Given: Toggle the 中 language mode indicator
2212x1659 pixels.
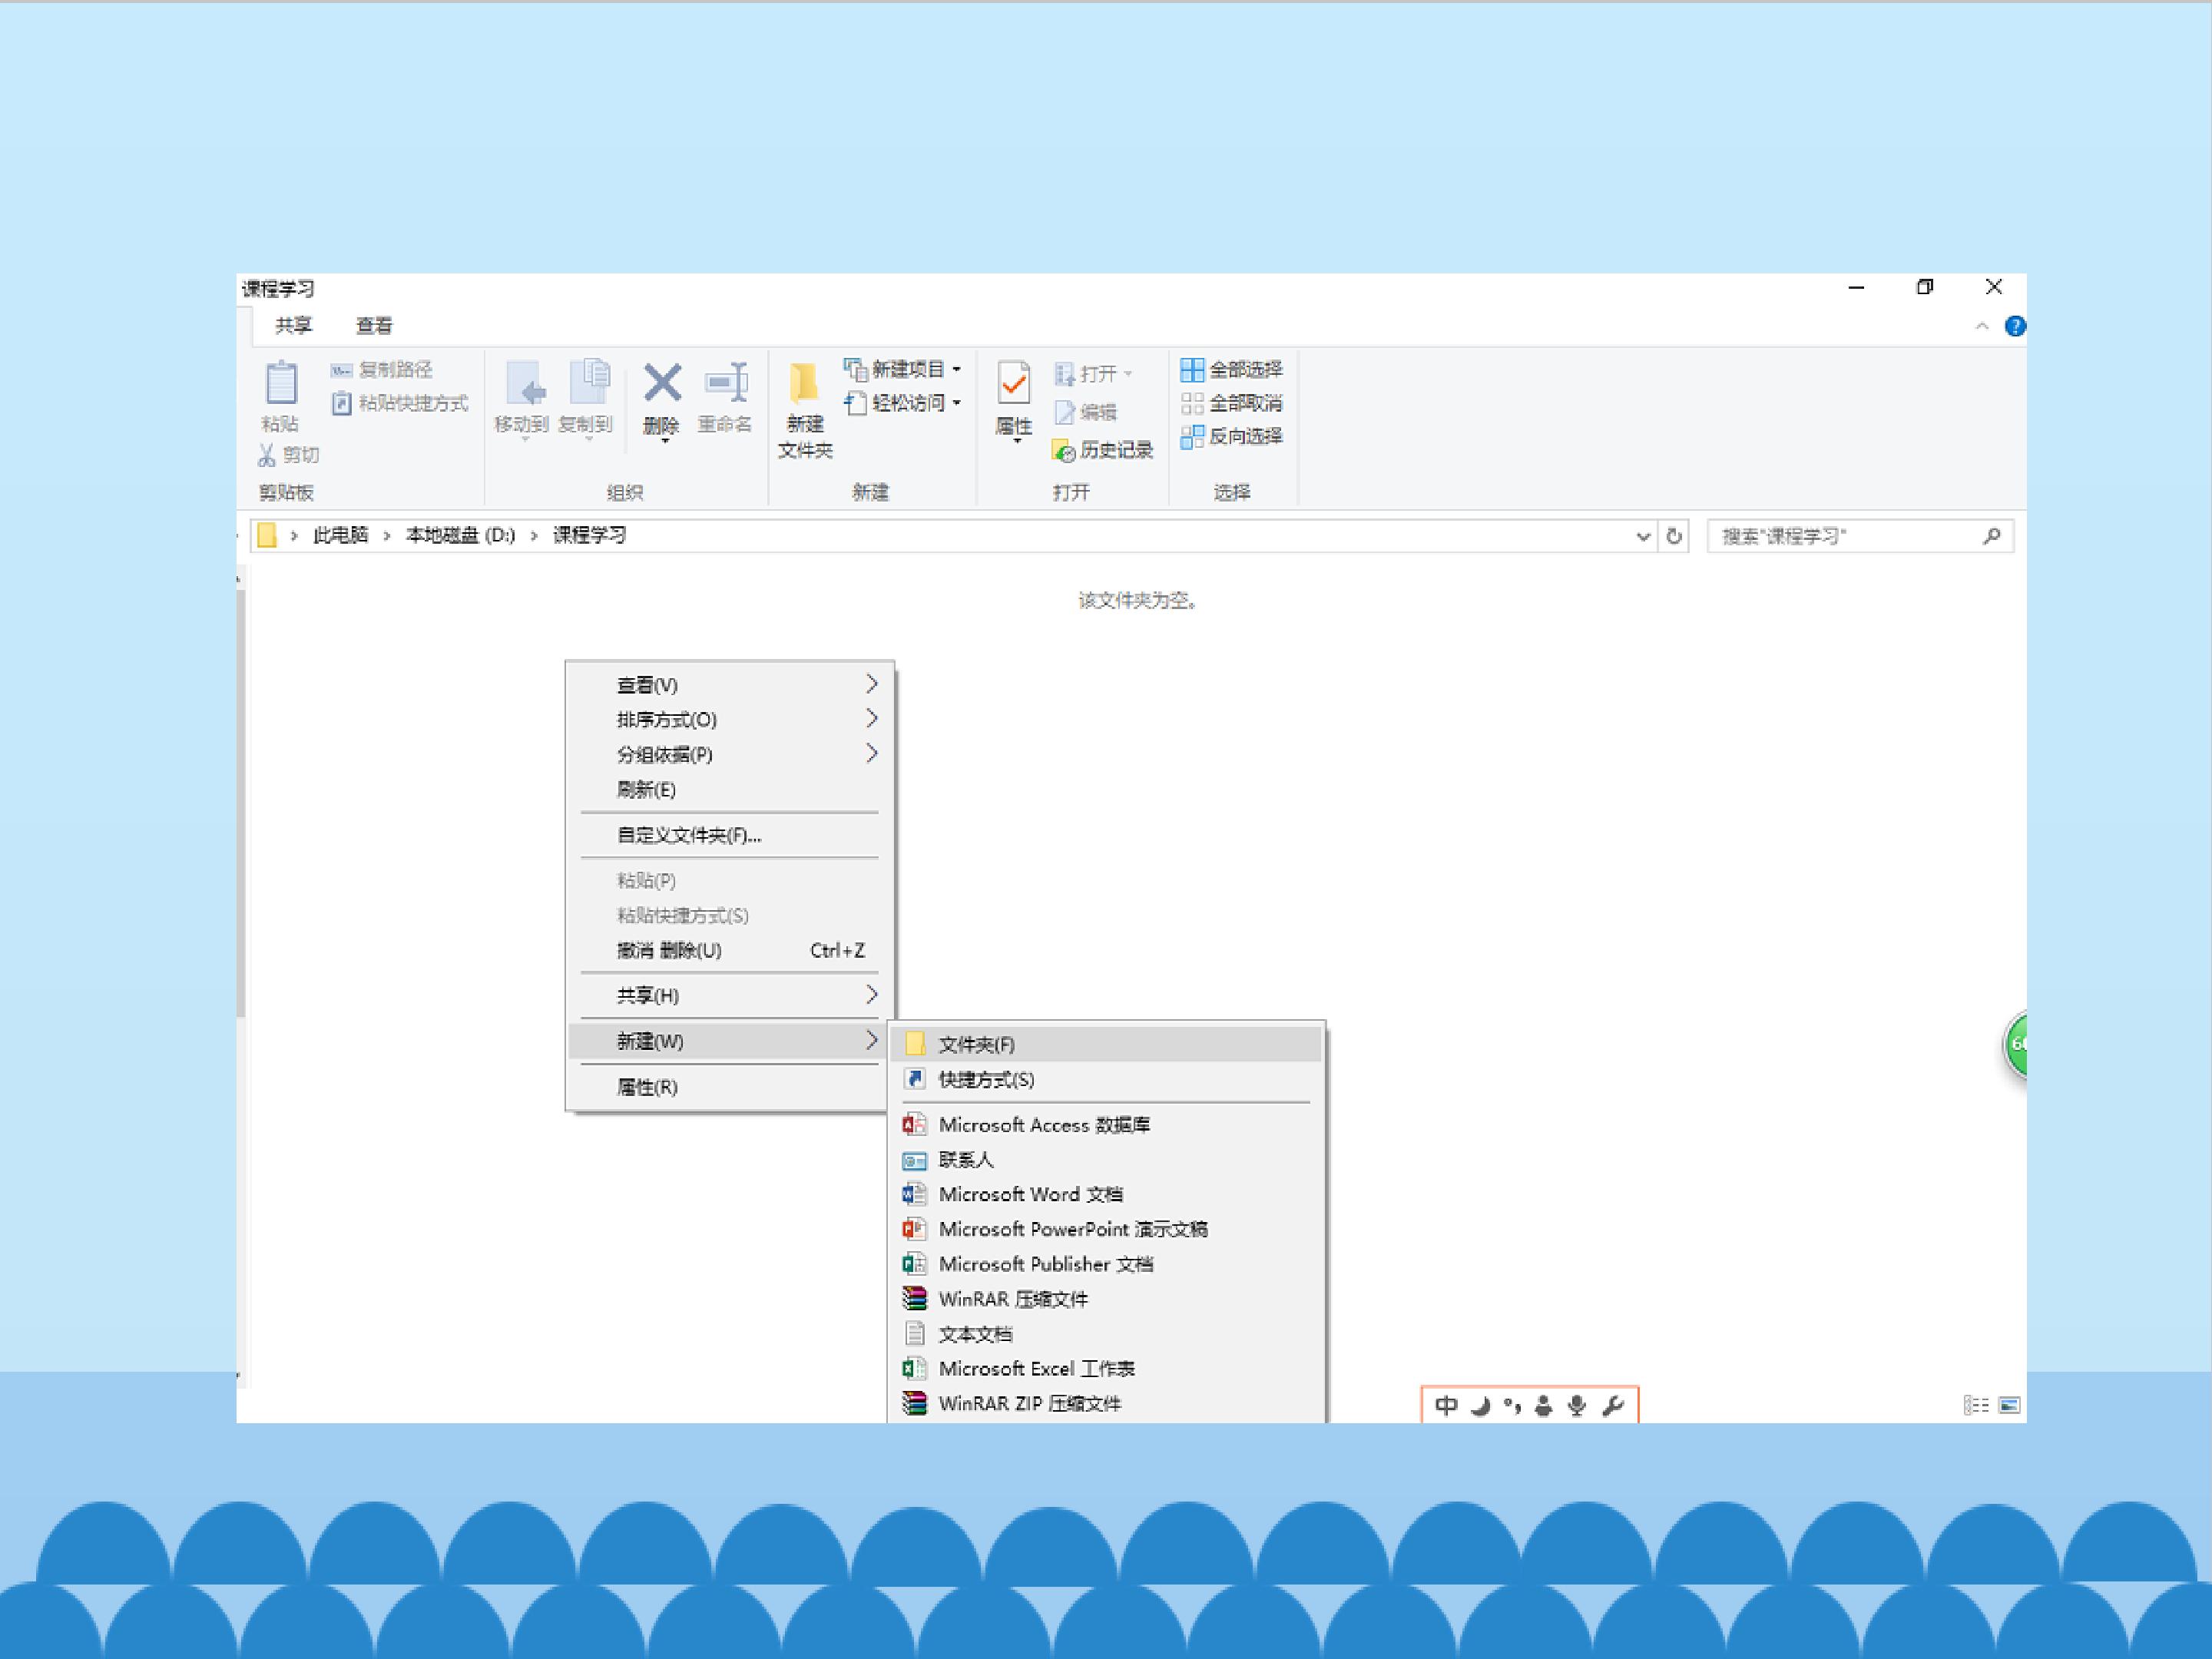Looking at the screenshot, I should 1446,1406.
